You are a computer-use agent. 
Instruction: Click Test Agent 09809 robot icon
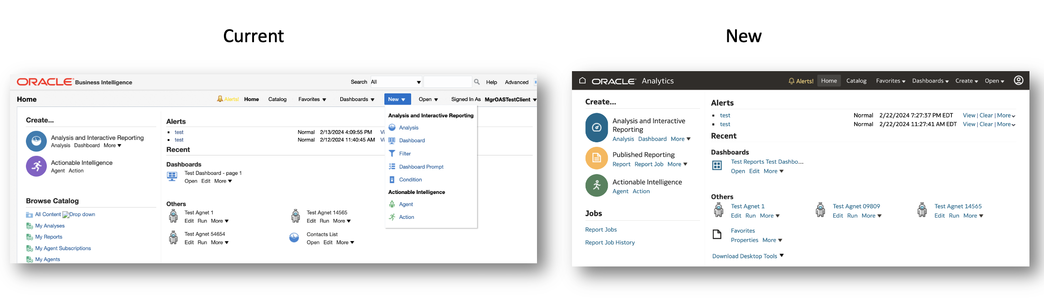pos(820,210)
